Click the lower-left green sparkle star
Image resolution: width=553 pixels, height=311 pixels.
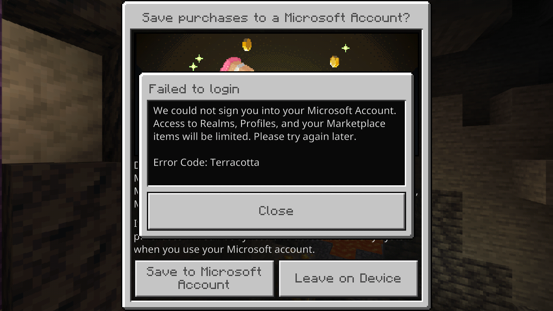(193, 67)
